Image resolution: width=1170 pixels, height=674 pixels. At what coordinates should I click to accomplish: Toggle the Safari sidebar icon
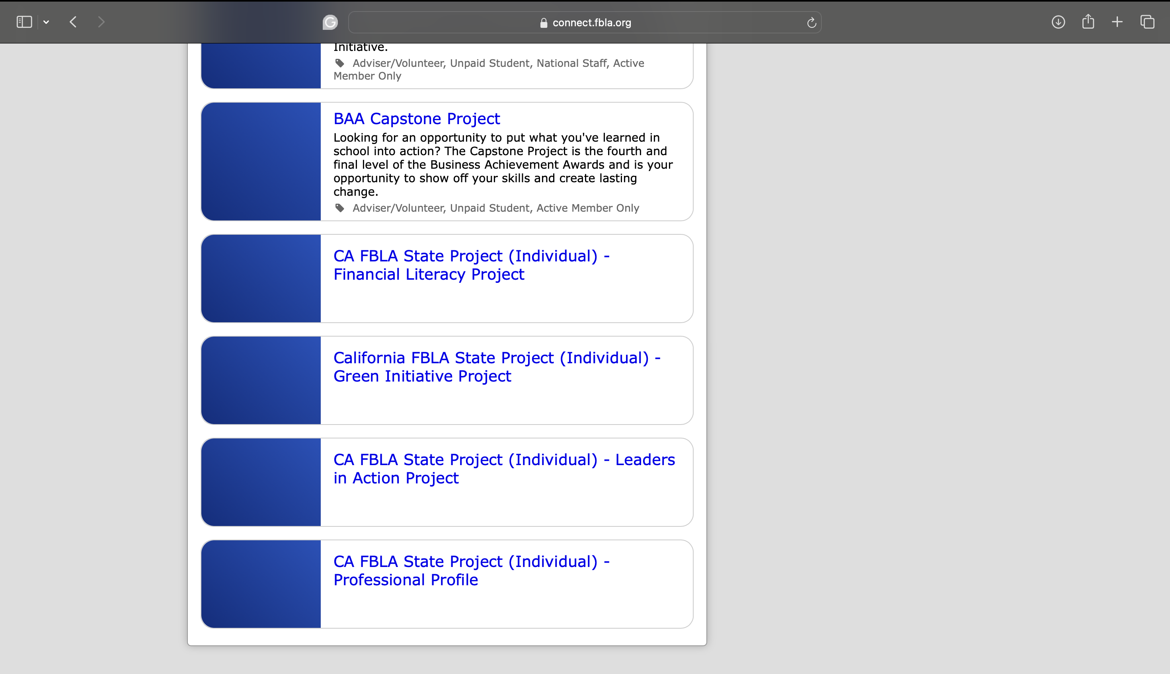point(24,22)
